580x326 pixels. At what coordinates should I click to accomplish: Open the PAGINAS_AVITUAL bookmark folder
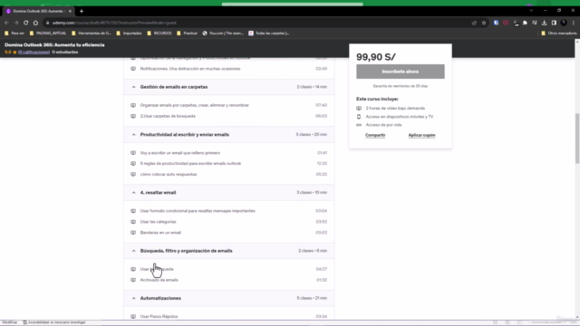tap(48, 34)
